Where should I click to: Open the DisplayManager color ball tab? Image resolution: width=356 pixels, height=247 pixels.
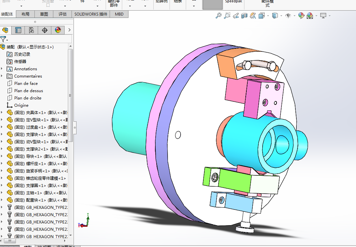(58, 30)
